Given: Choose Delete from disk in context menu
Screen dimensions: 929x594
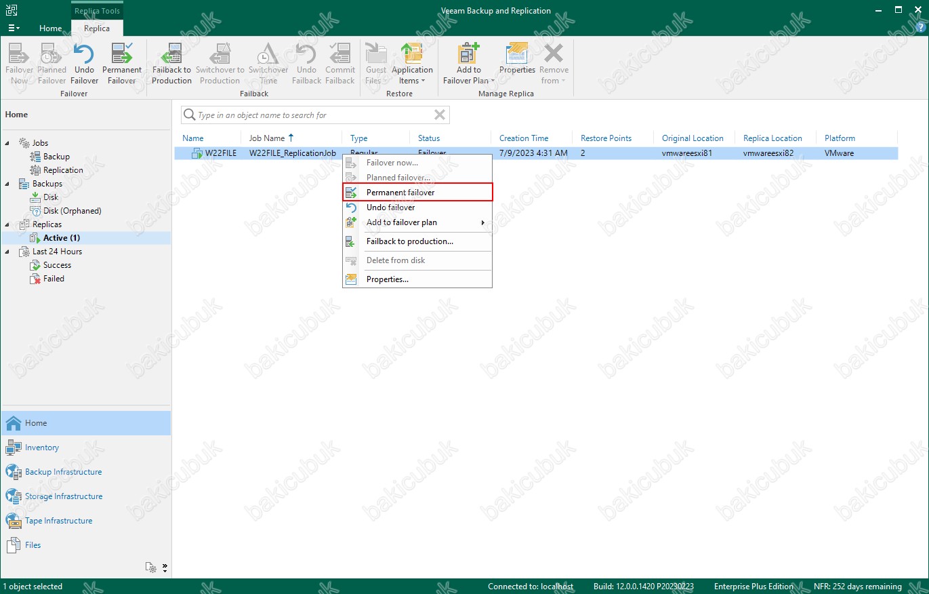Looking at the screenshot, I should point(417,260).
